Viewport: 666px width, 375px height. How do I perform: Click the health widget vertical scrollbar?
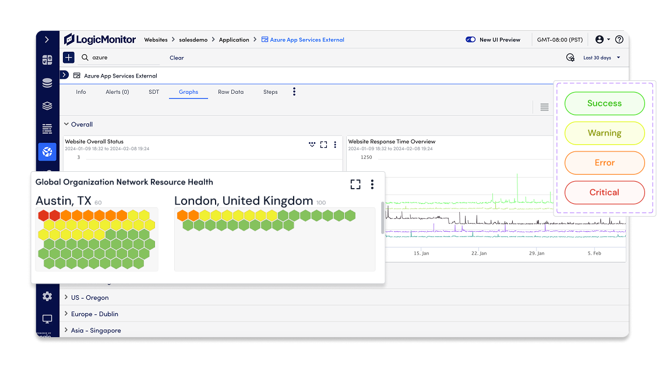pyautogui.click(x=383, y=218)
